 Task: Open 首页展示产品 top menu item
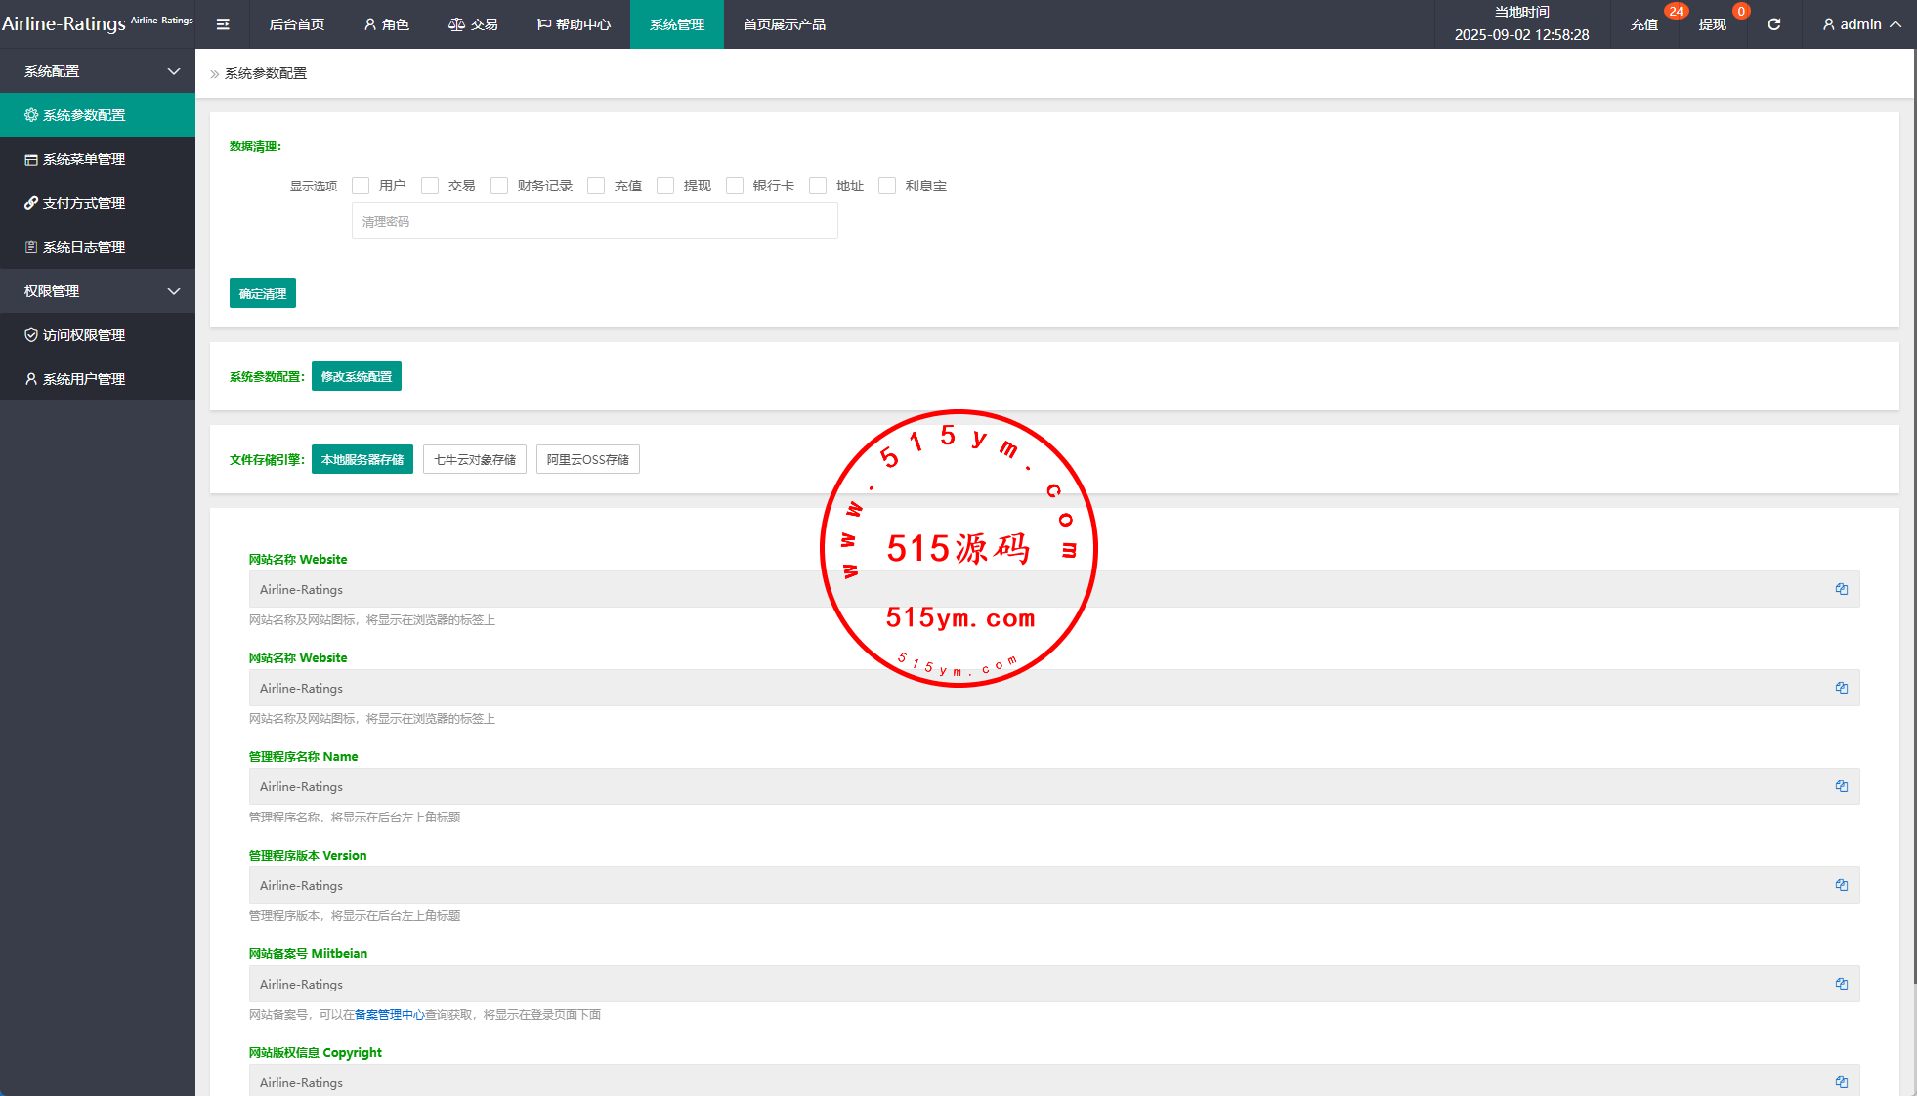pyautogui.click(x=784, y=24)
